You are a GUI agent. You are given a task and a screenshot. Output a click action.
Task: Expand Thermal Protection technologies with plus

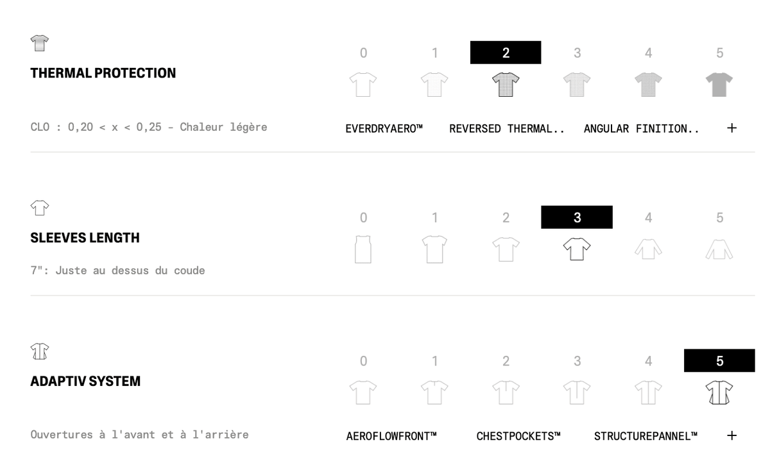pyautogui.click(x=732, y=128)
